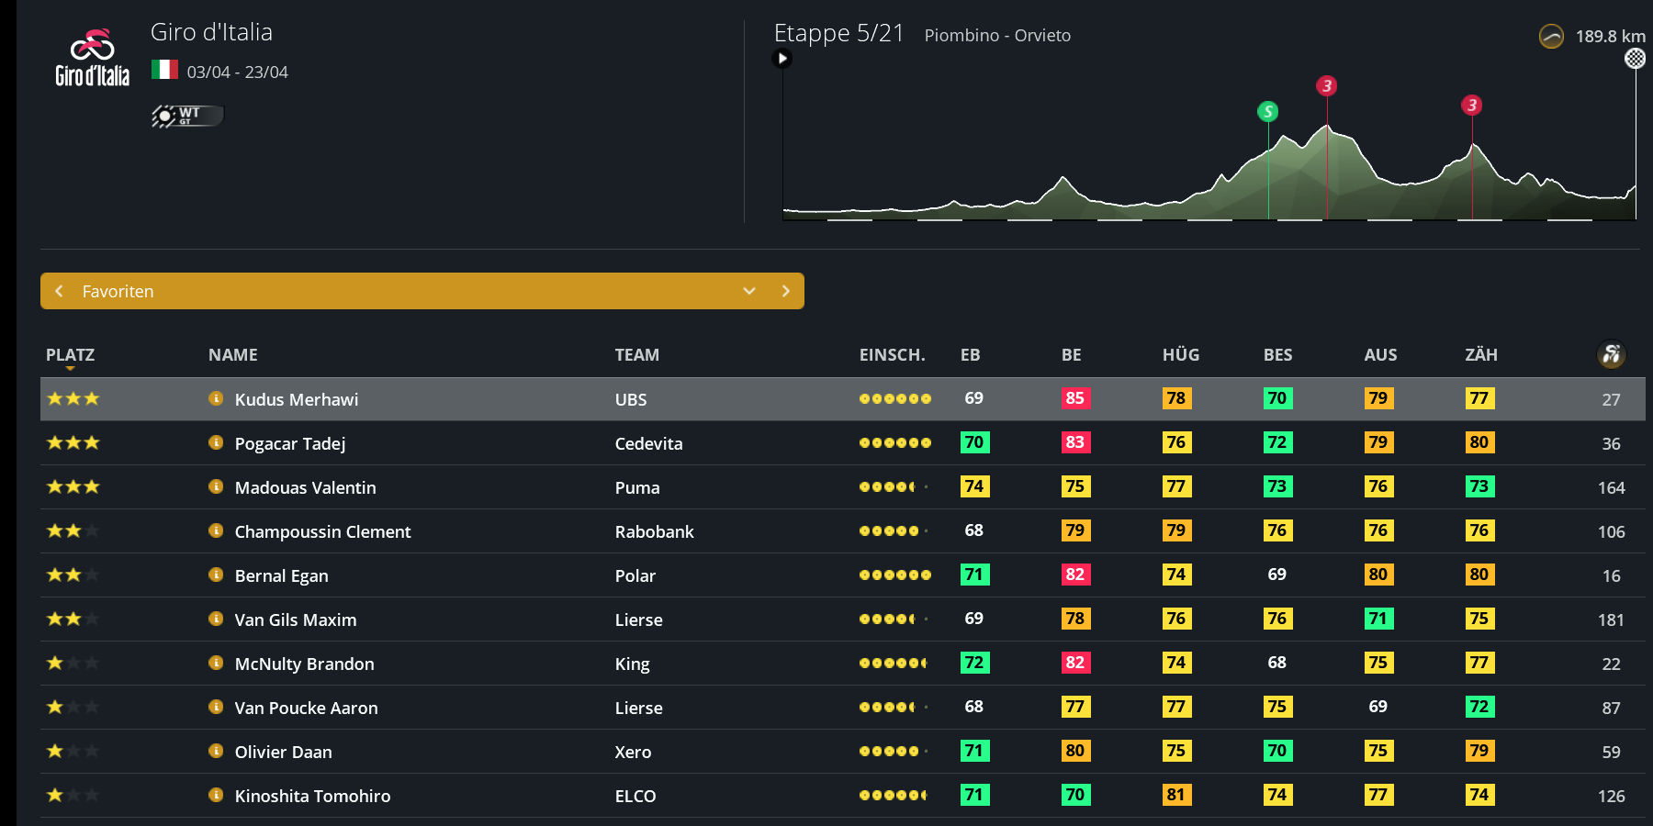This screenshot has width=1653, height=826.
Task: Sort by the PLATZ column header
Action: pos(70,355)
